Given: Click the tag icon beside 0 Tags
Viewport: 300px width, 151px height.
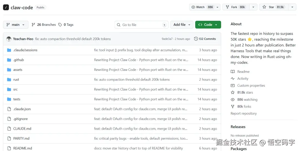Looking at the screenshot, I should [x=60, y=25].
